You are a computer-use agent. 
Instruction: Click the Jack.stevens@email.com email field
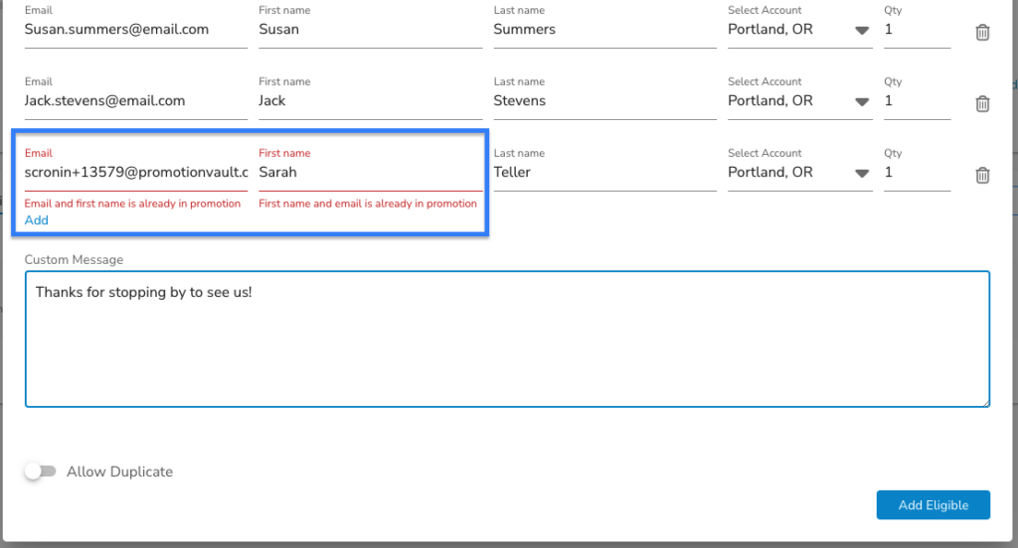coord(136,101)
